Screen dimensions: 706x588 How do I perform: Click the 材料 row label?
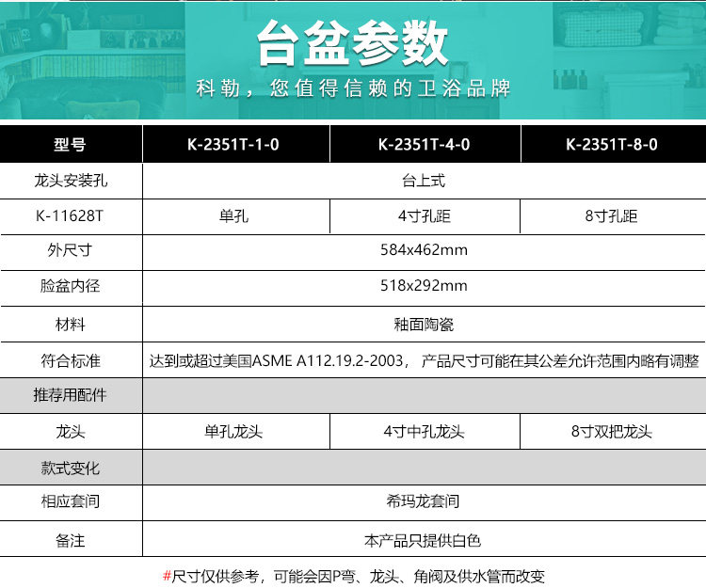[70, 325]
